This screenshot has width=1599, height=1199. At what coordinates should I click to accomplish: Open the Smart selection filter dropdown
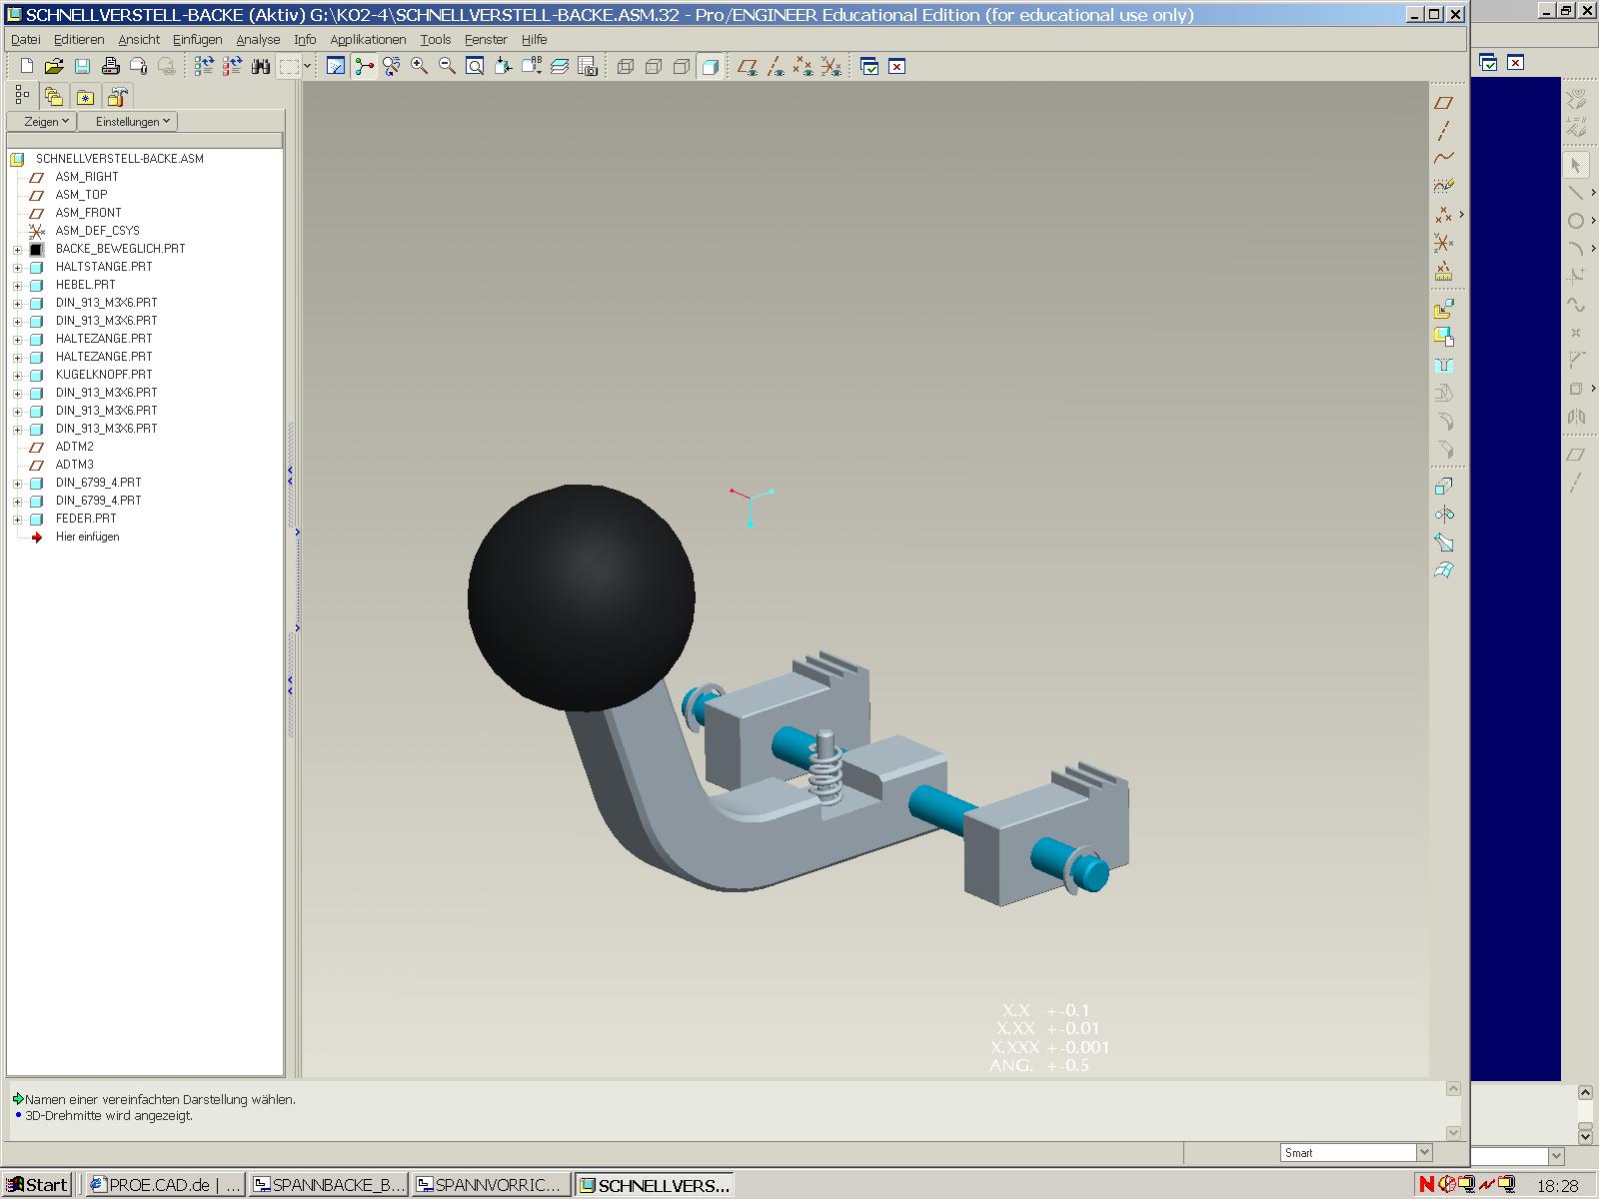coord(1424,1152)
